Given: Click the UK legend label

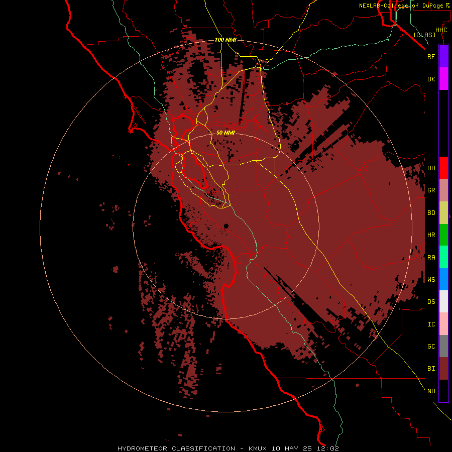Looking at the screenshot, I should (x=431, y=79).
